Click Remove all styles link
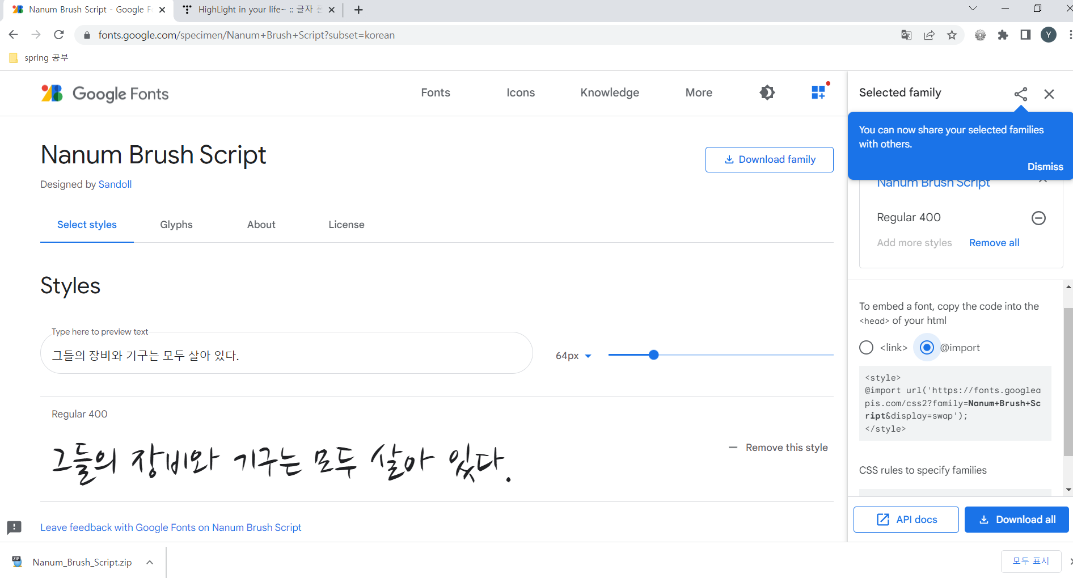Viewport: 1073px width, 578px height. tap(994, 243)
